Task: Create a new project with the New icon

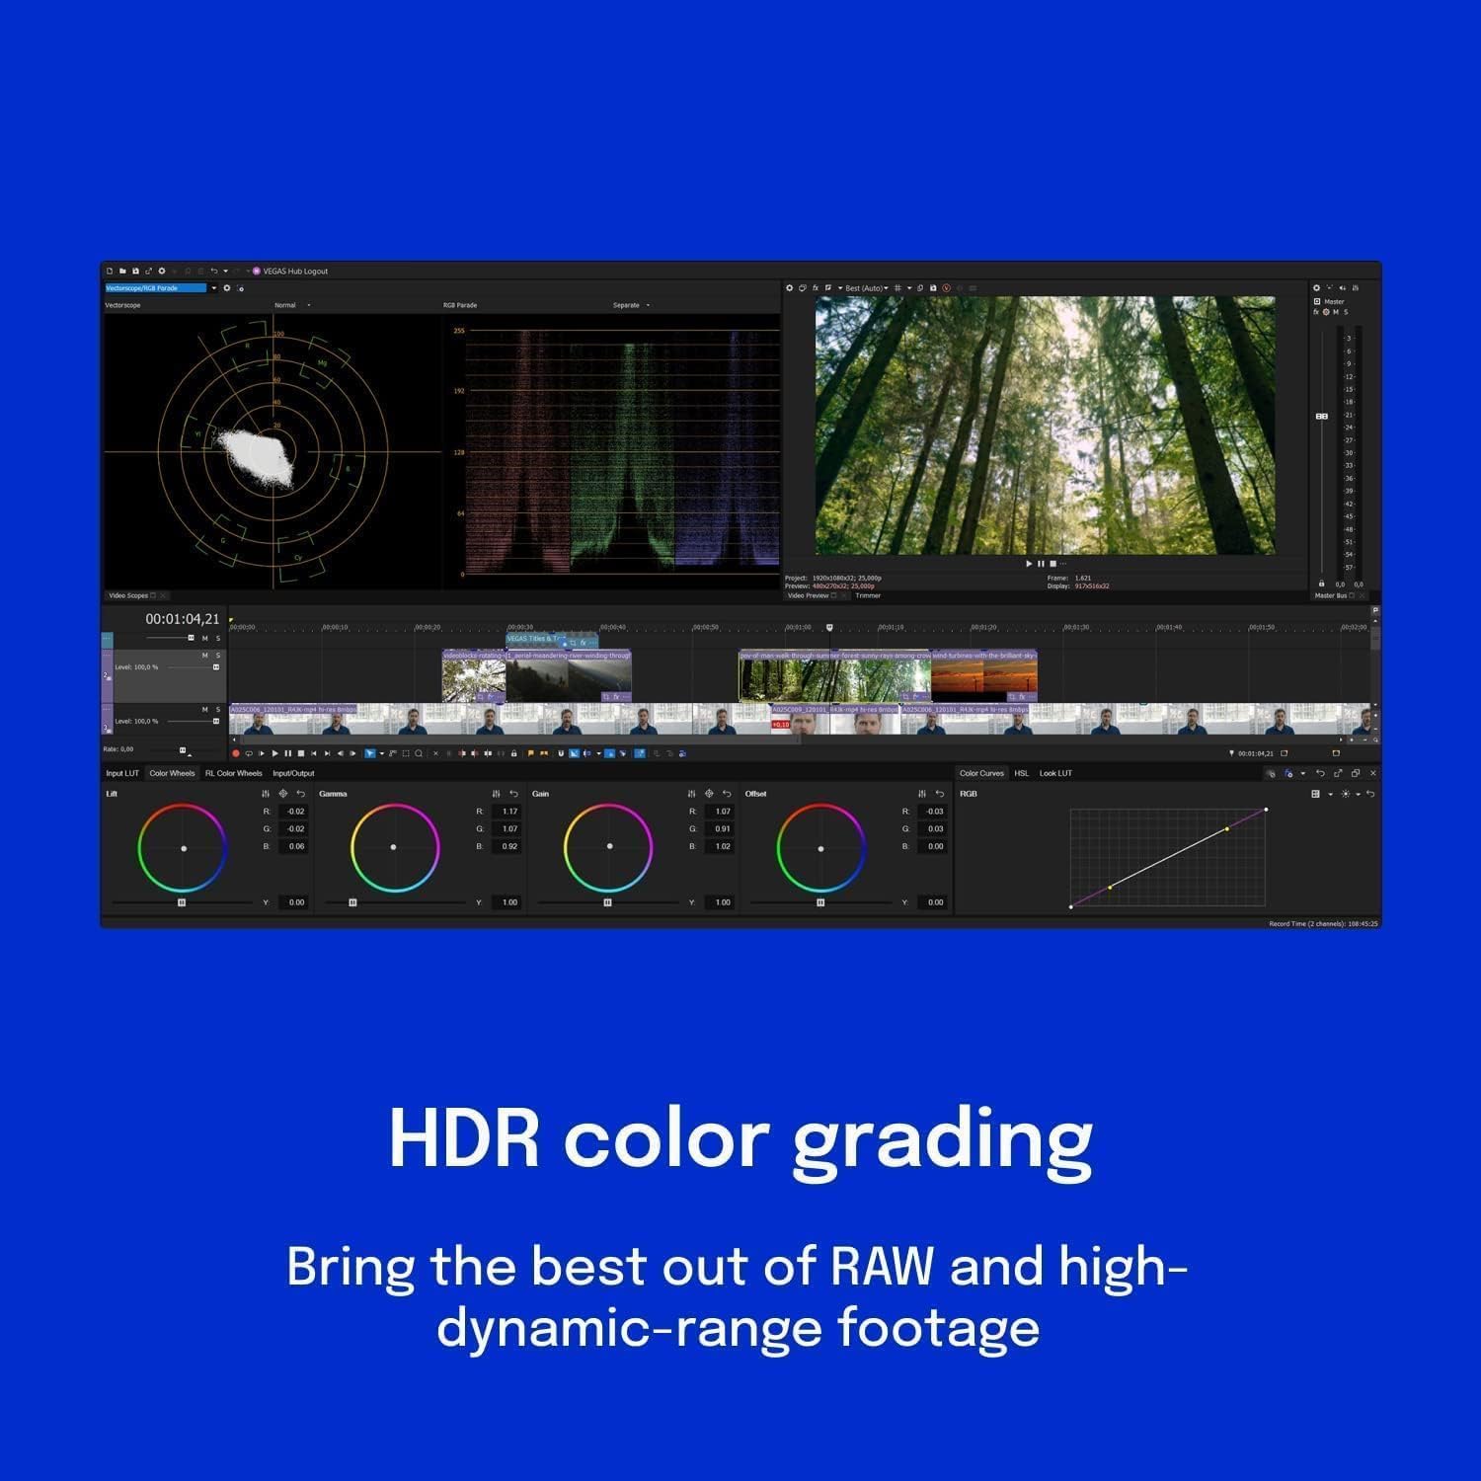Action: coord(110,271)
